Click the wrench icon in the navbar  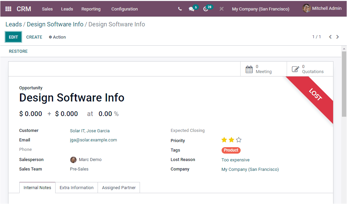(x=222, y=9)
